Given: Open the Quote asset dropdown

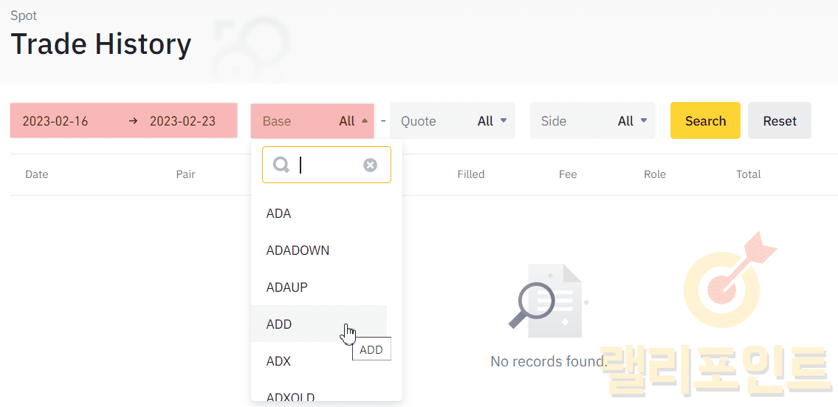Looking at the screenshot, I should tap(453, 121).
